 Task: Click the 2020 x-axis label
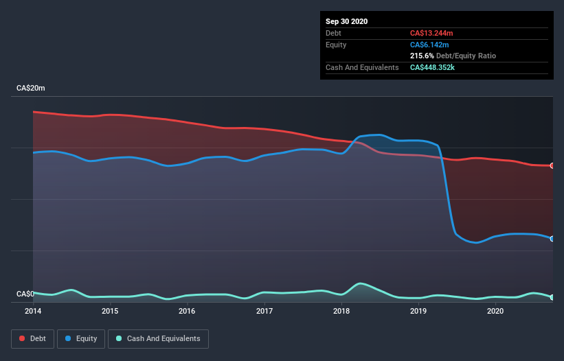point(495,311)
